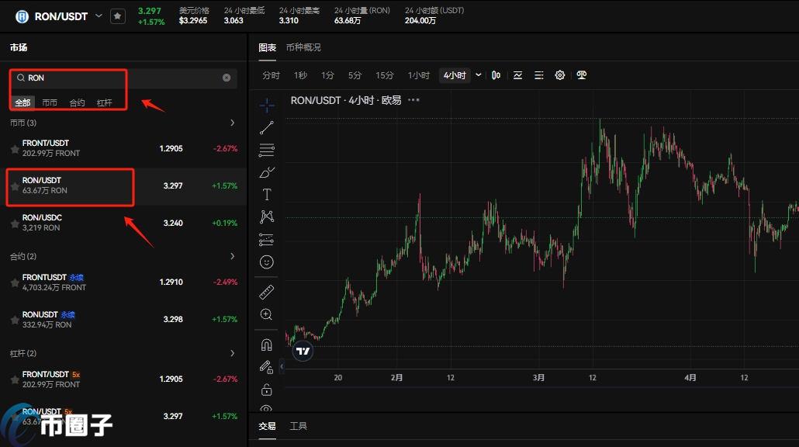
Task: Select the trend line drawing tool
Action: 267,127
